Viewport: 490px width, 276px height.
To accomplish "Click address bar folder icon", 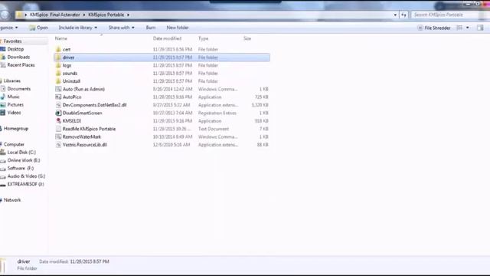I will pos(19,15).
